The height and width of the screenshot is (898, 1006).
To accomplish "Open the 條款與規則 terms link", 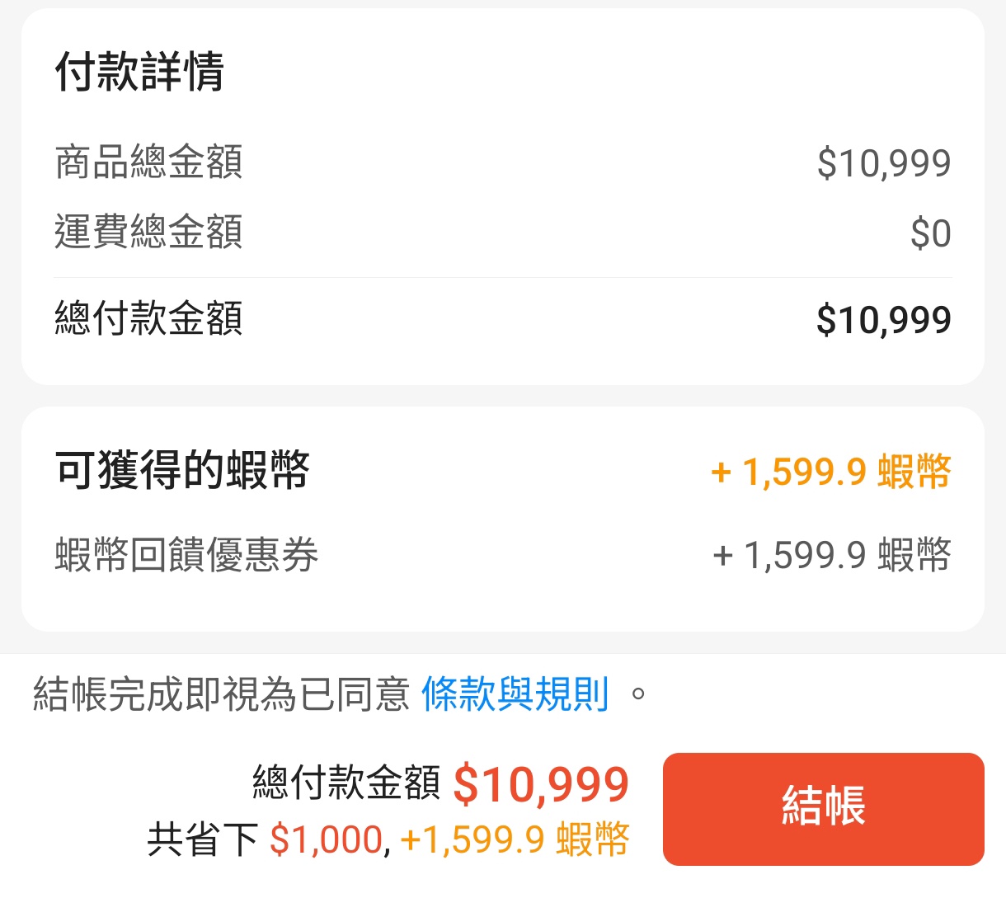I will click(x=515, y=693).
